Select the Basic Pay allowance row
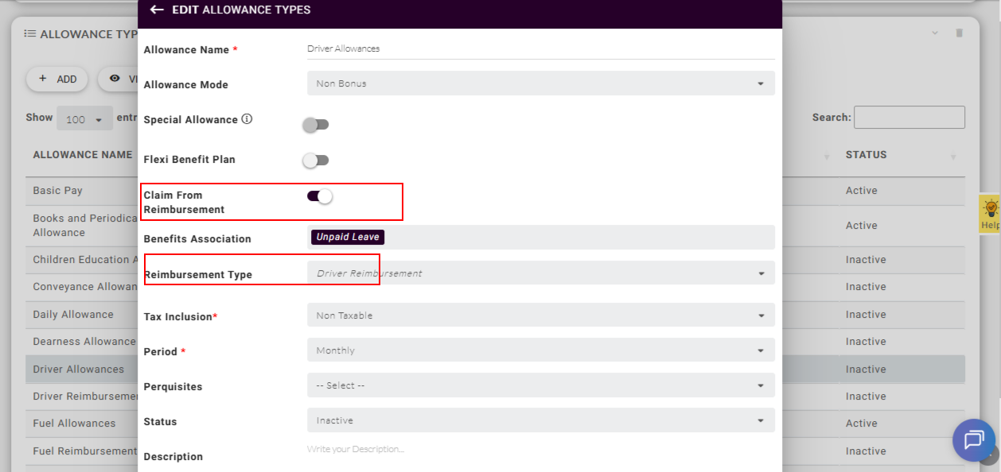 coord(58,191)
